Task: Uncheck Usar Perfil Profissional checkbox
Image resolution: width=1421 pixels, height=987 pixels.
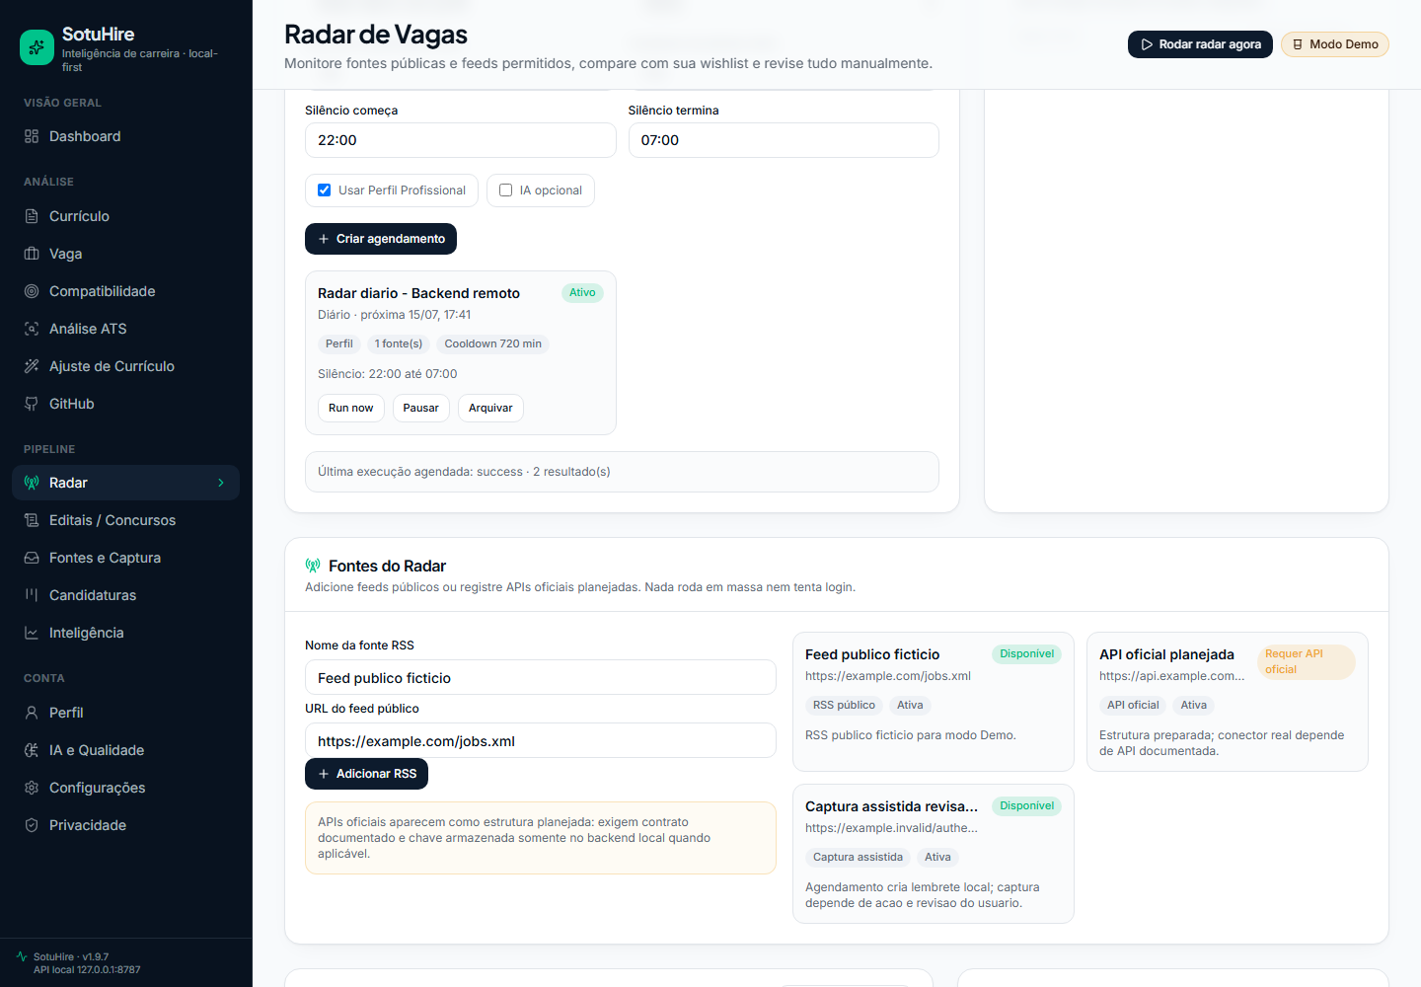Action: [324, 190]
